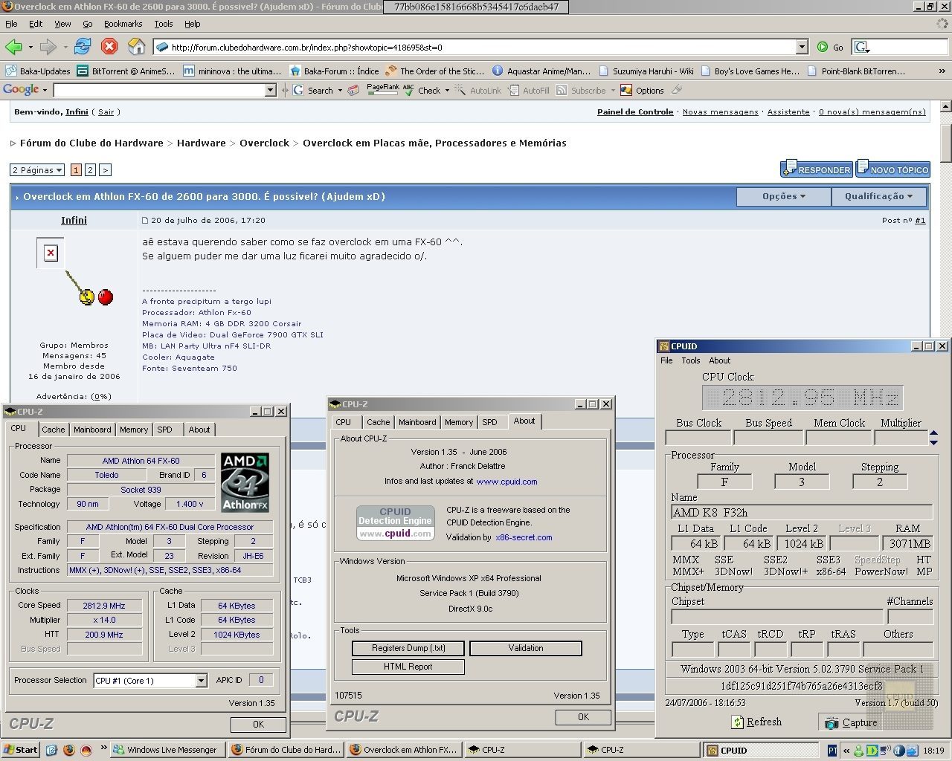Screen dimensions: 952x761
Task: Select SPD tab in About CPU-Z window
Action: [x=489, y=422]
